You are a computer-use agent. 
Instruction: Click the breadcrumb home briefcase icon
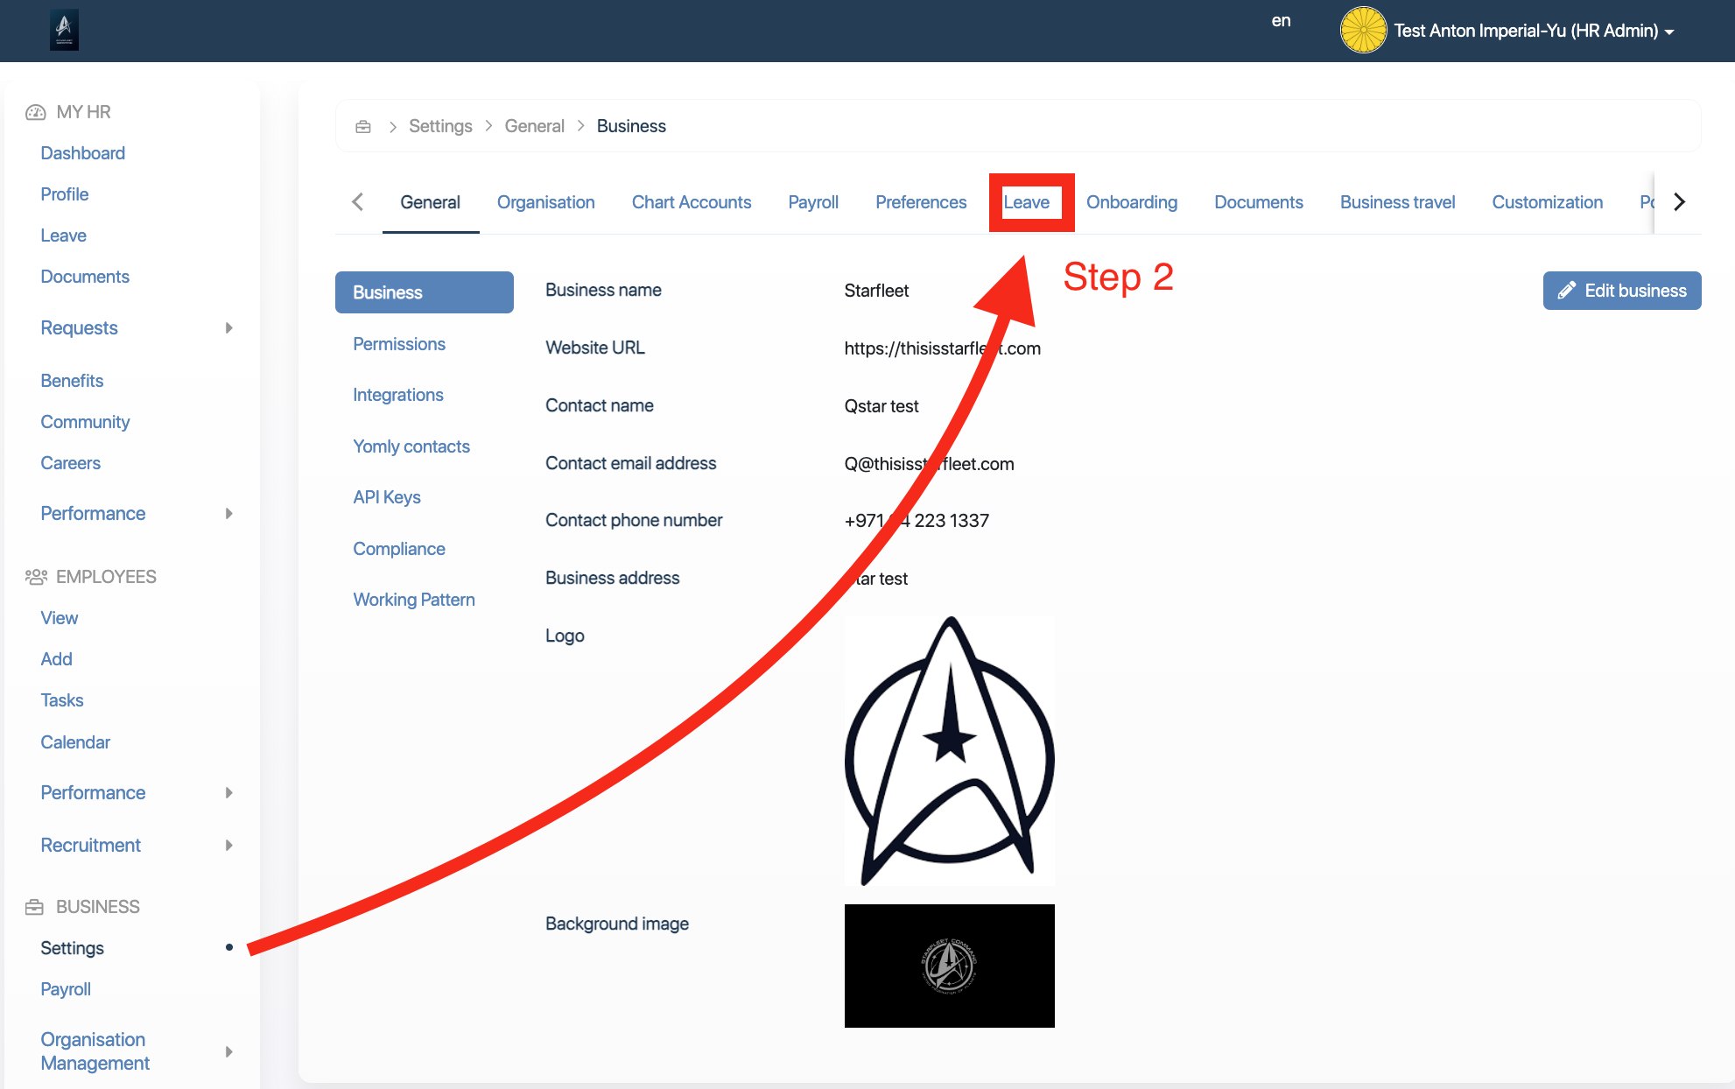point(363,127)
